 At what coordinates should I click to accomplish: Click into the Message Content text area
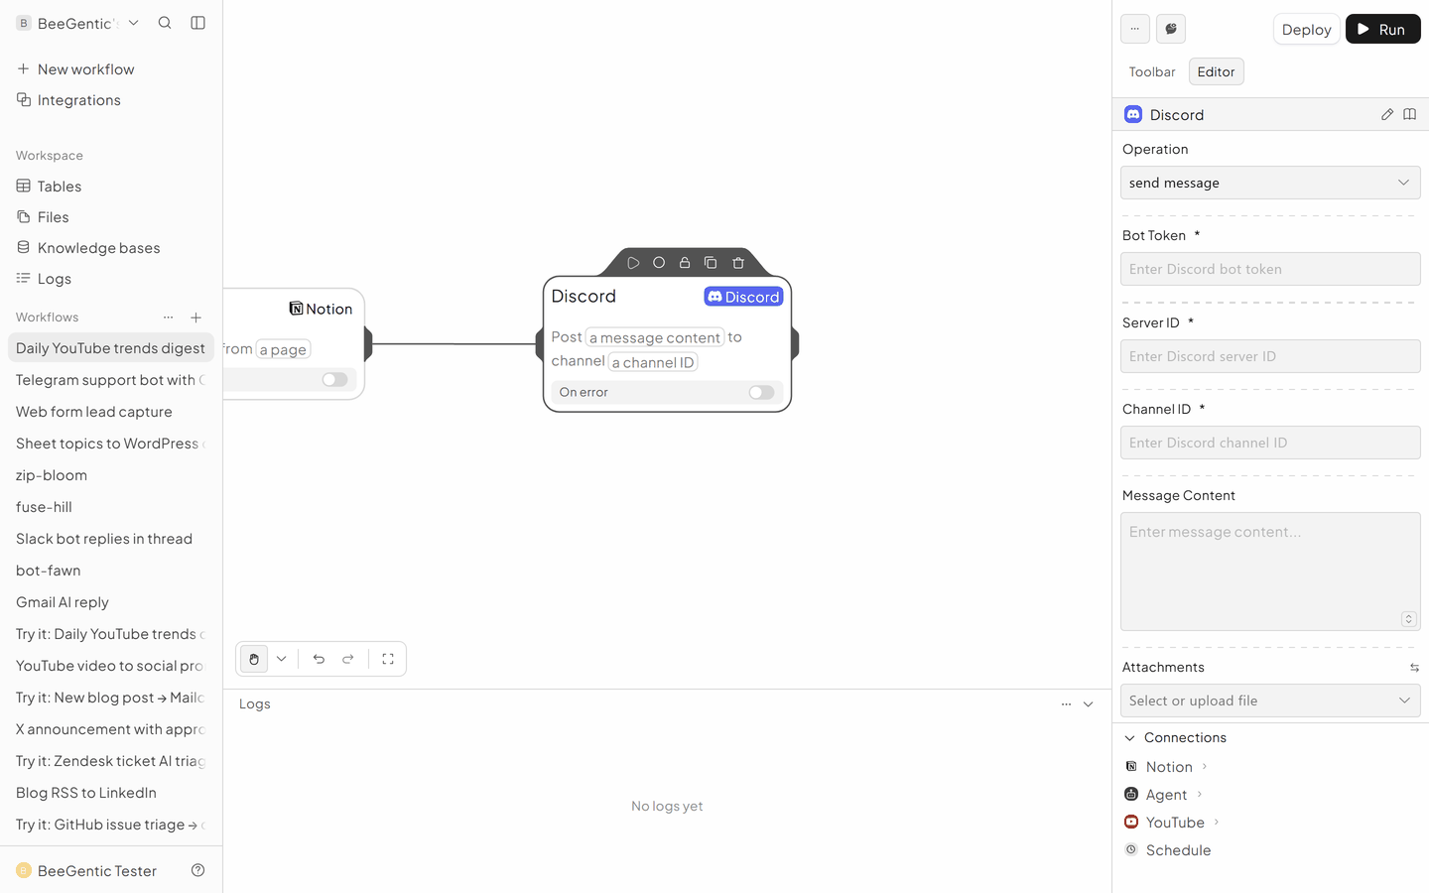pyautogui.click(x=1270, y=572)
